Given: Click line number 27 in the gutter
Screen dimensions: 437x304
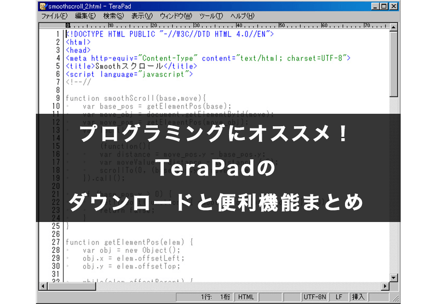Looking at the screenshot, I should click(x=56, y=242).
